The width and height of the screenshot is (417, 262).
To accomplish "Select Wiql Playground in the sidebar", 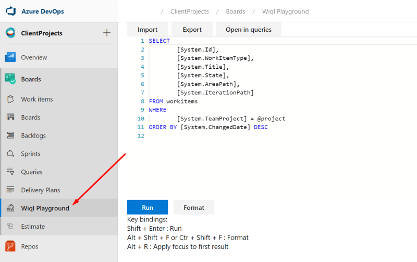I will (45, 208).
